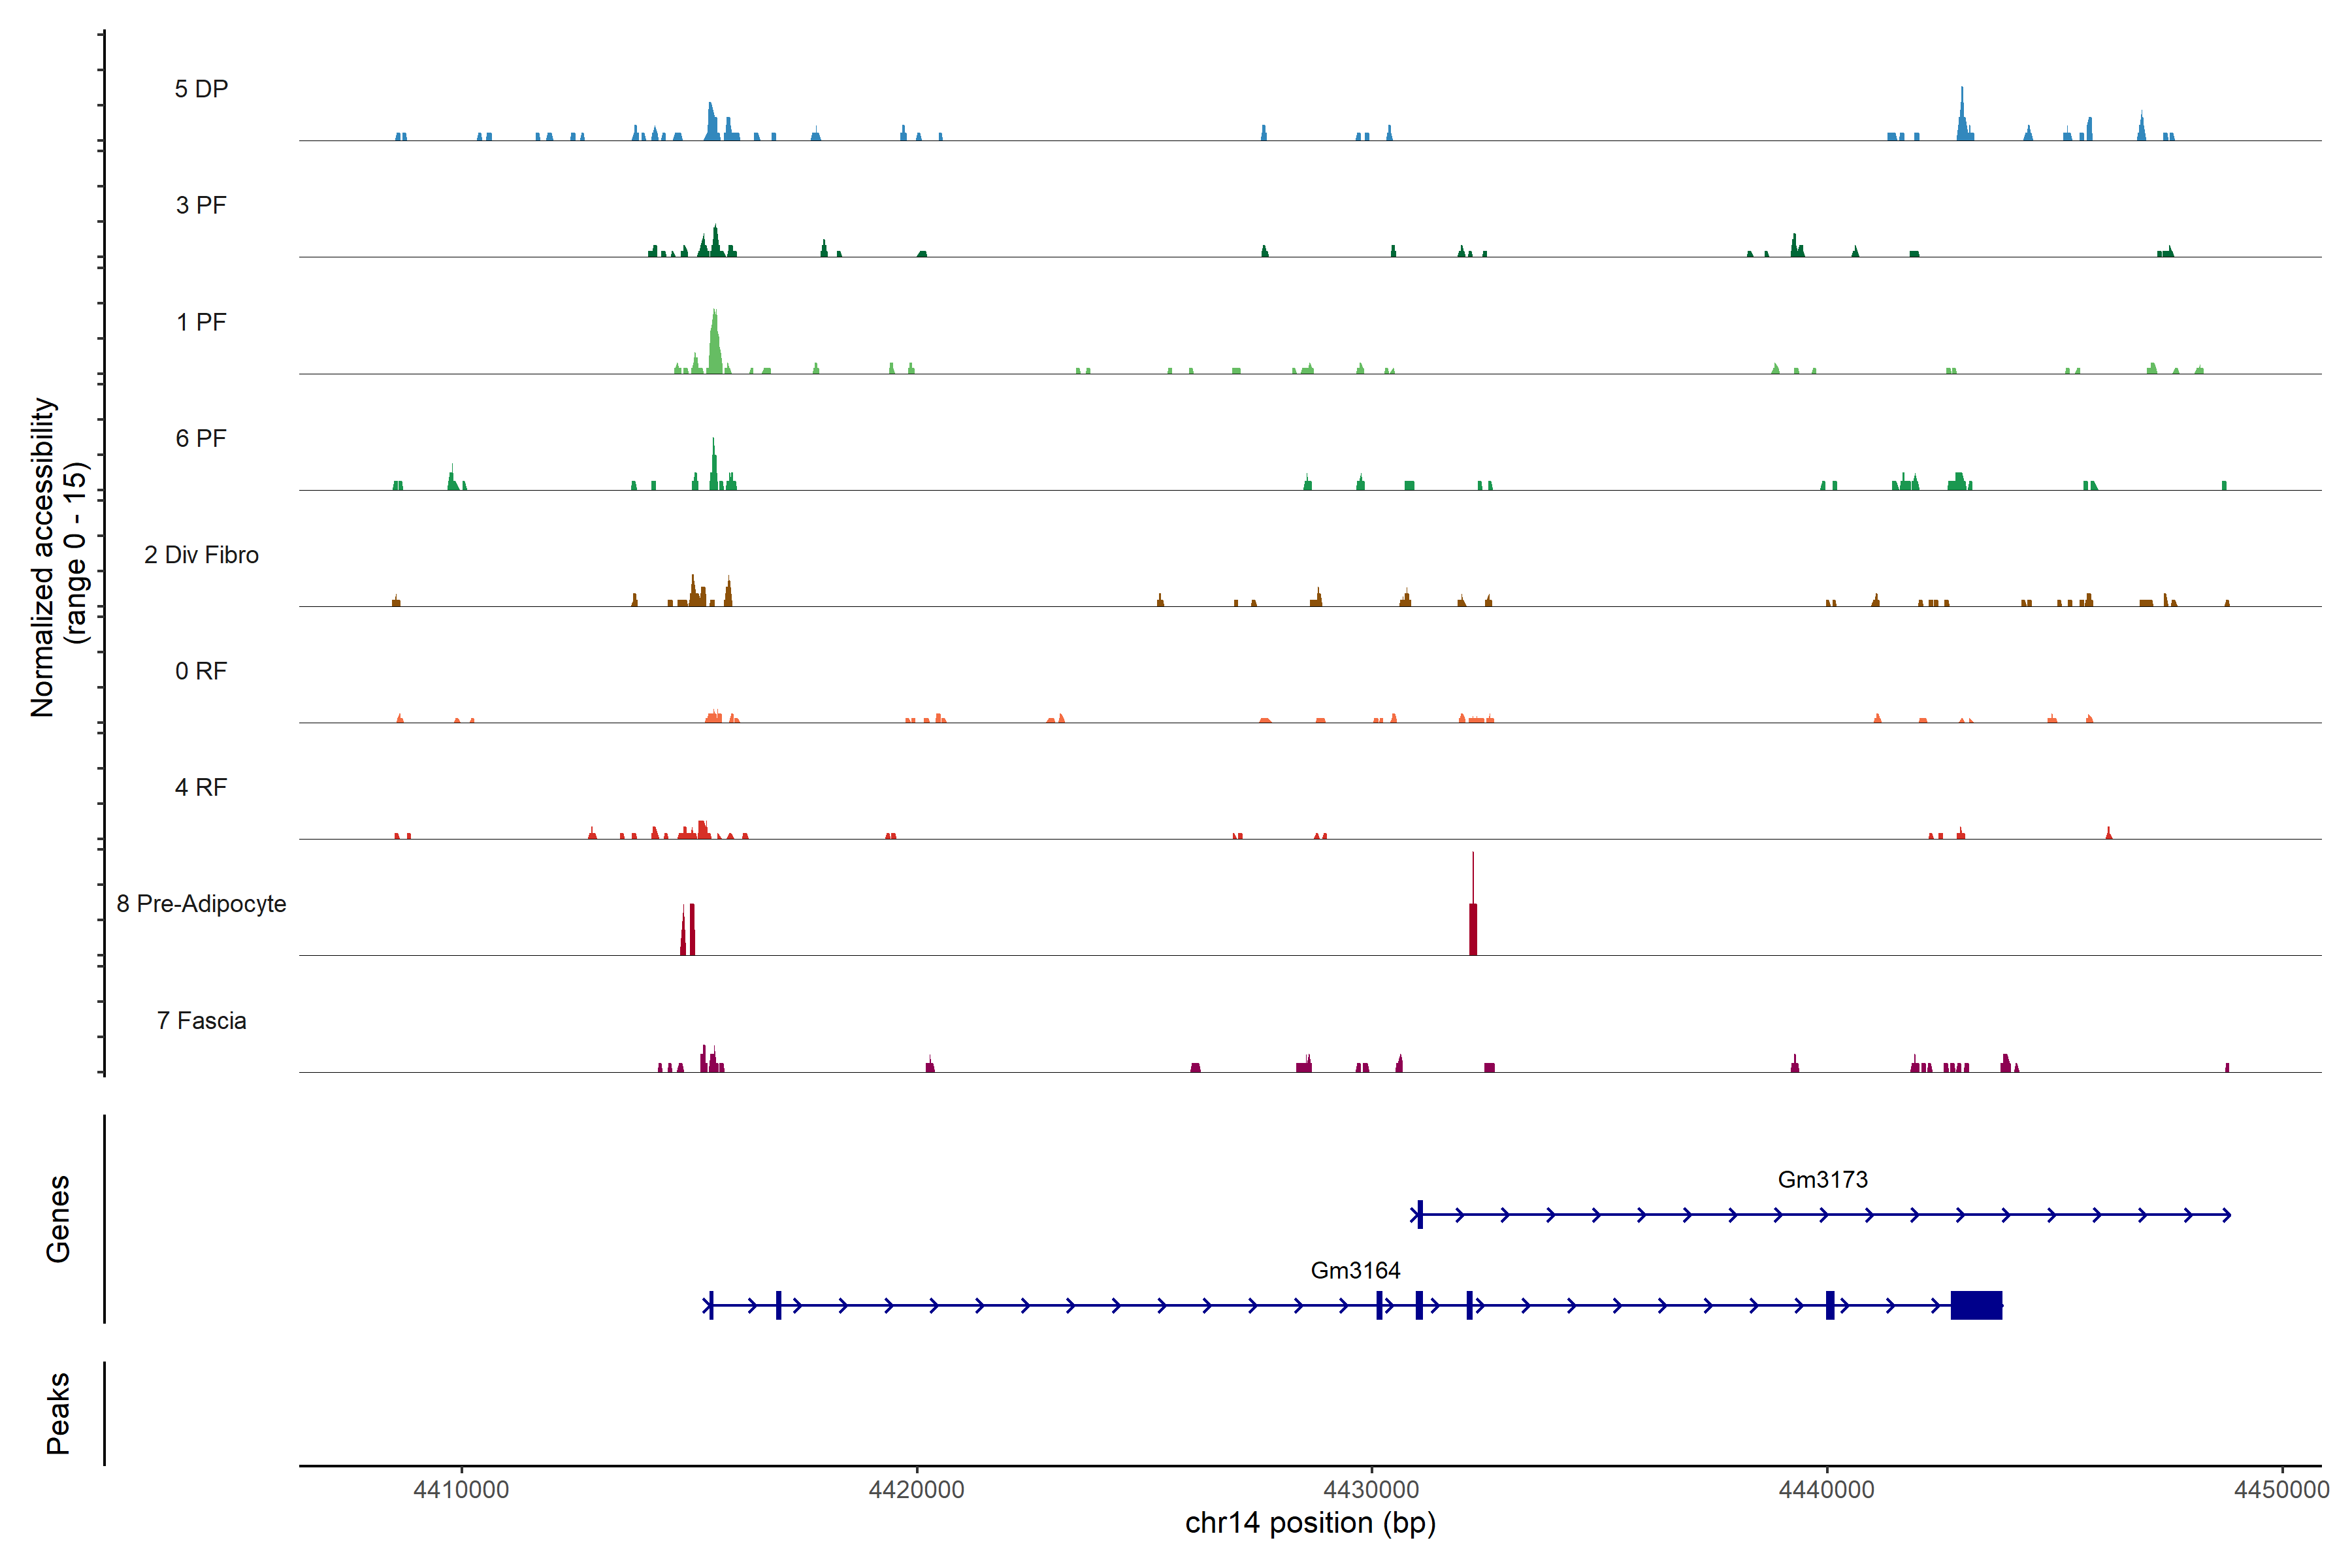Click the 8 Pre-Adipocyte track label
Image resolution: width=2352 pixels, height=1568 pixels.
(x=201, y=904)
